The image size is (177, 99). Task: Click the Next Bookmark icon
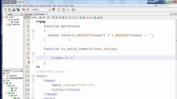74,17
